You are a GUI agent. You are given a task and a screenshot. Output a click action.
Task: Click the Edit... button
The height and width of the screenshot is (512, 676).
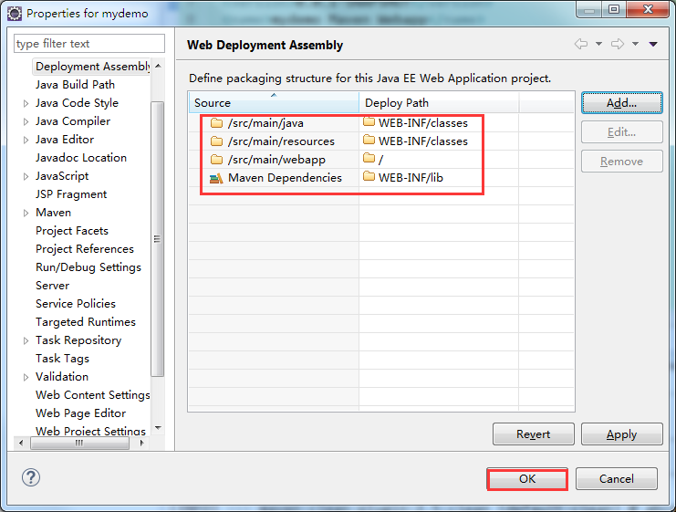(621, 132)
